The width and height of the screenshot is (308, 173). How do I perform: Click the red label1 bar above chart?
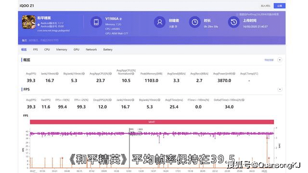[x=152, y=122]
